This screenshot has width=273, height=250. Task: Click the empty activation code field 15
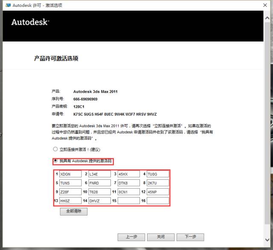pos(129,201)
